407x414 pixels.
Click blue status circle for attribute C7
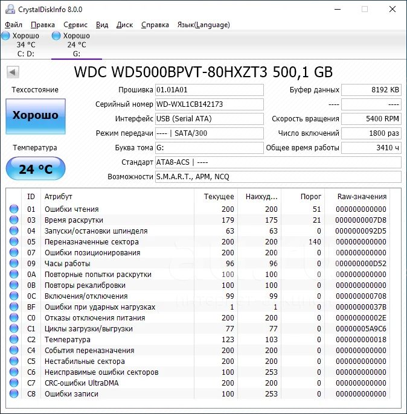click(x=14, y=383)
